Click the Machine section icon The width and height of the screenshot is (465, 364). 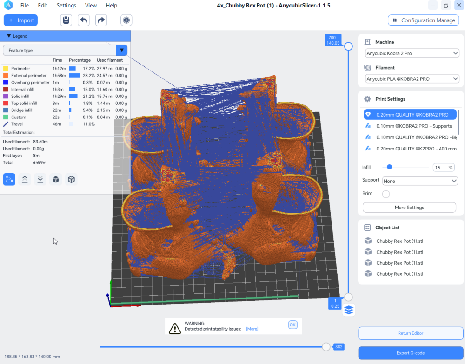coord(367,42)
